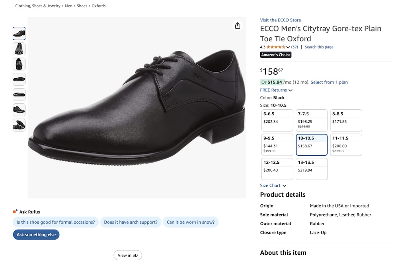Select the first side-view shoe thumbnail

(x=19, y=34)
